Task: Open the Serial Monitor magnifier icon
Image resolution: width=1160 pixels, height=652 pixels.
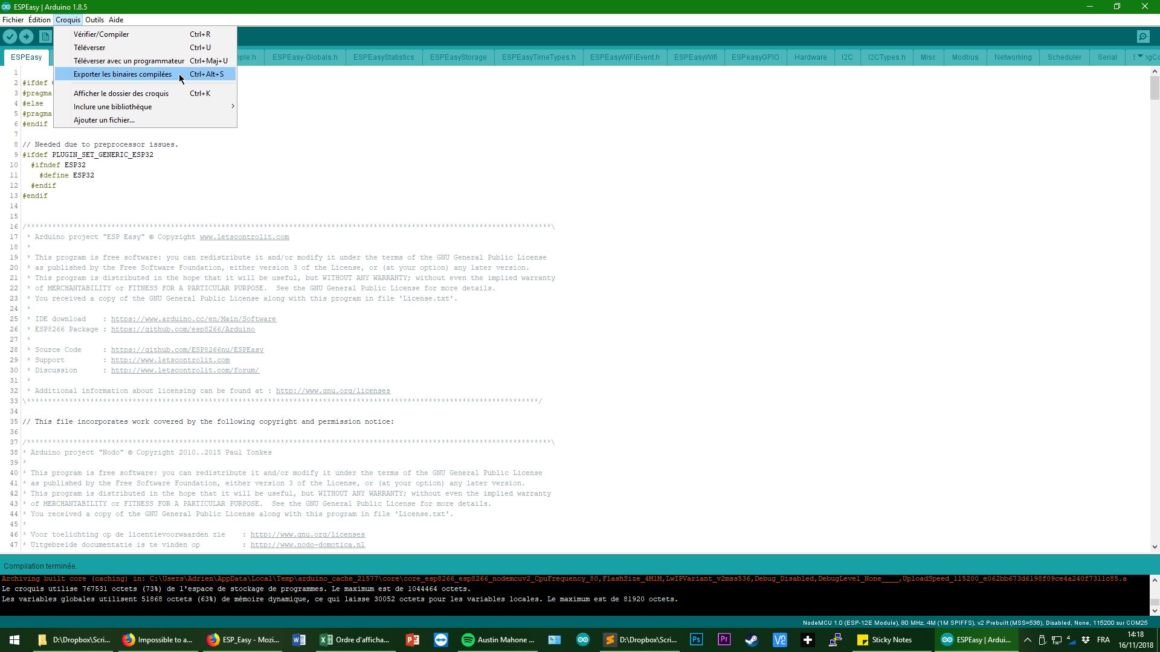Action: coord(1143,37)
